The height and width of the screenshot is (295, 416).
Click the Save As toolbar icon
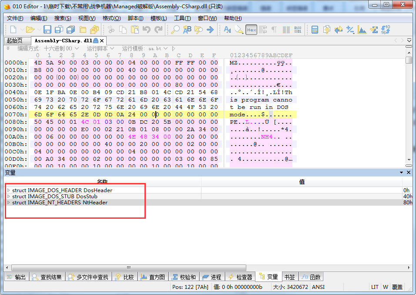tap(59, 30)
